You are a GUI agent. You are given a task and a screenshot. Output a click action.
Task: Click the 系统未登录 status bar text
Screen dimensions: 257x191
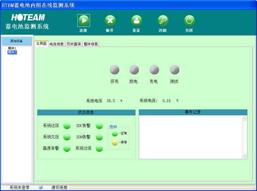[20, 187]
